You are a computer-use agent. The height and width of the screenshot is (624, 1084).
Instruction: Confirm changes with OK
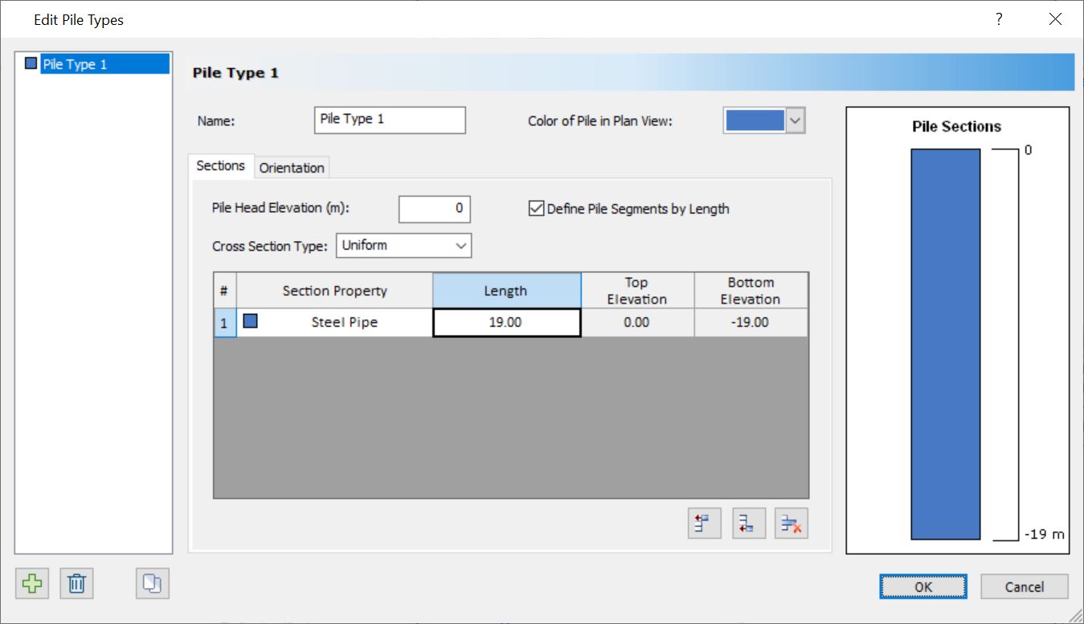(x=922, y=586)
